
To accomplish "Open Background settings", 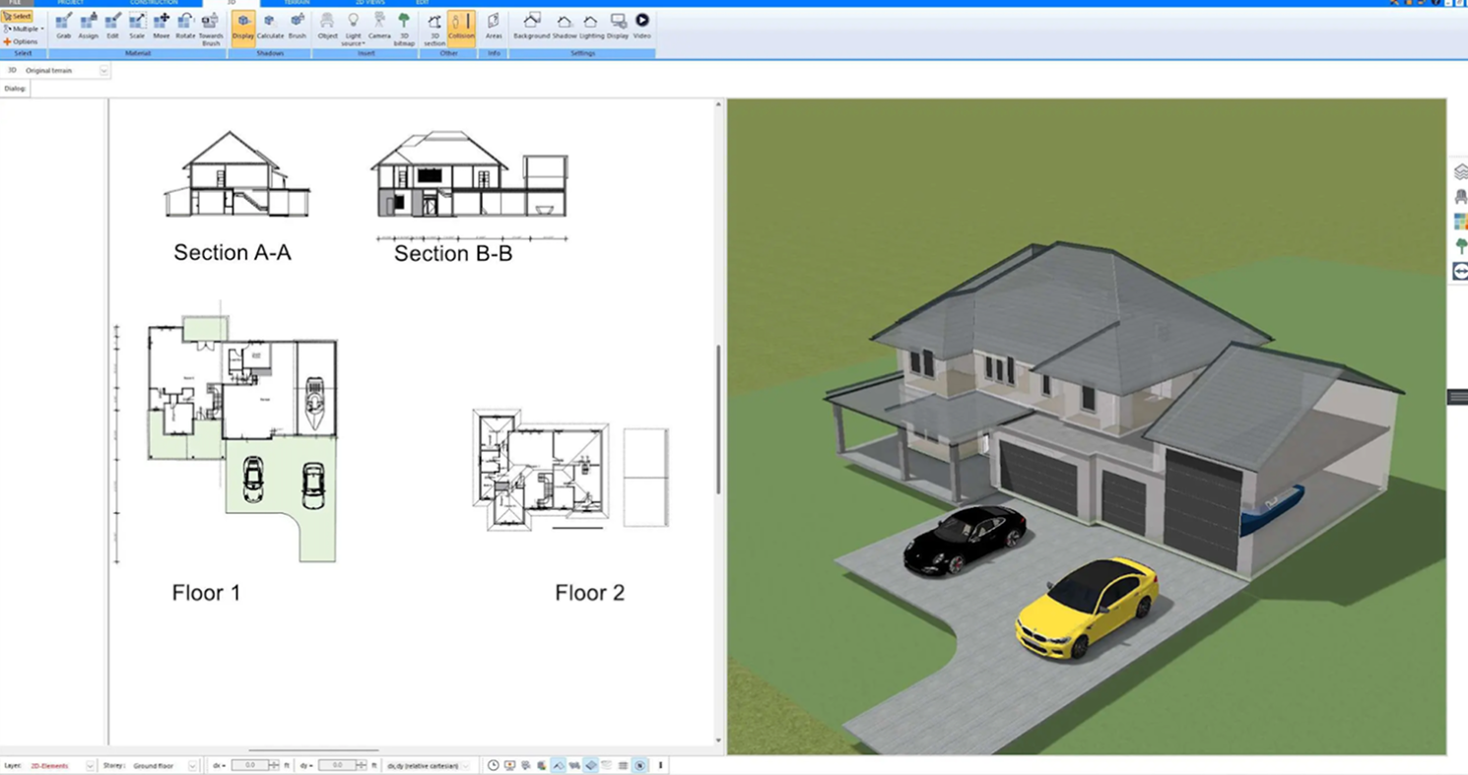I will pos(531,26).
